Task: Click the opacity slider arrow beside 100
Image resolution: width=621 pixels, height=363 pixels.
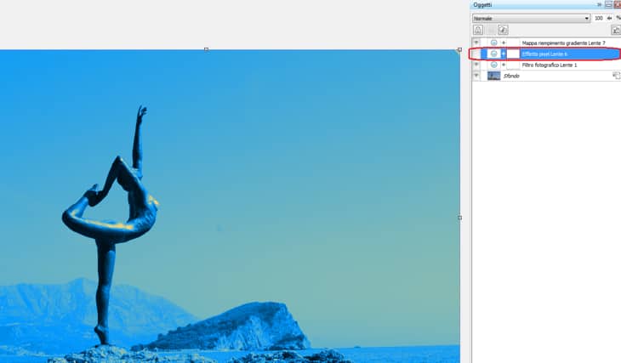Action: pyautogui.click(x=609, y=18)
